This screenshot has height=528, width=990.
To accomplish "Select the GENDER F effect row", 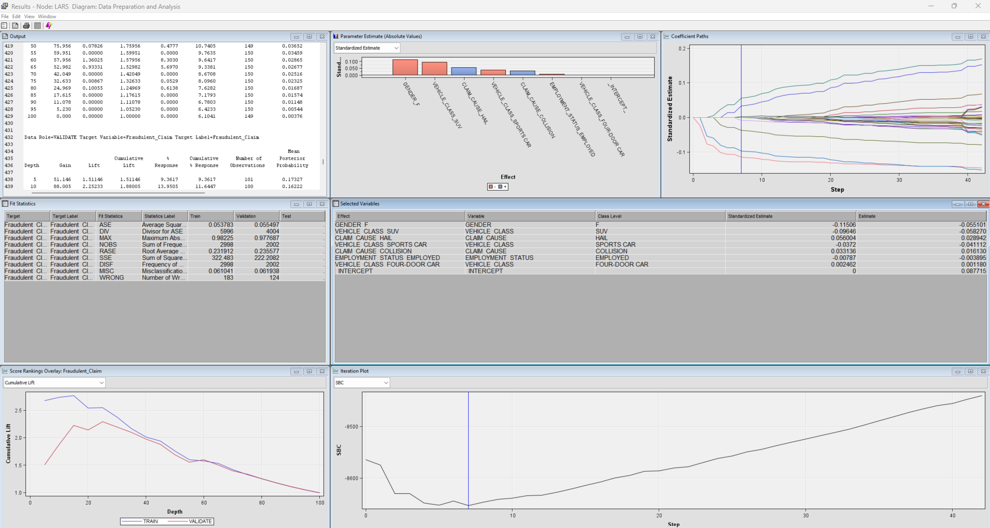I will [660, 225].
